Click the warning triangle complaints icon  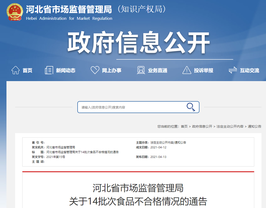(187, 70)
